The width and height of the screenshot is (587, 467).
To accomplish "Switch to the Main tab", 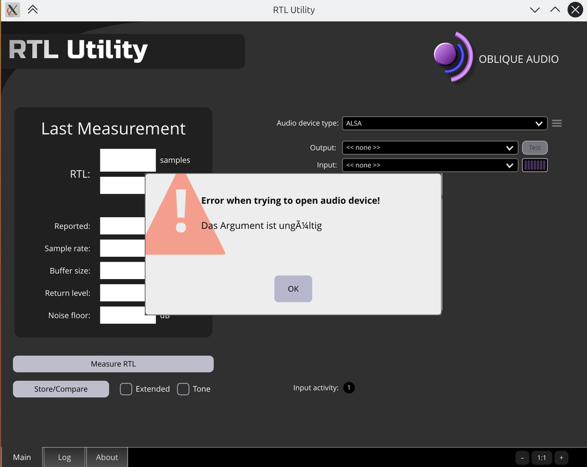I will (x=22, y=457).
